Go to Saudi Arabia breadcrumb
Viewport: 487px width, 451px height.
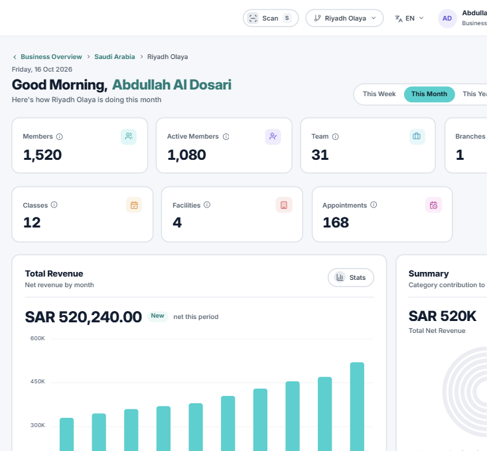pyautogui.click(x=115, y=57)
